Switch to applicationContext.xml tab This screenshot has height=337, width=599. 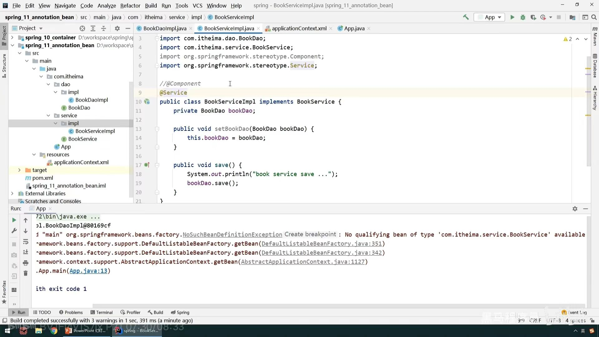[299, 28]
